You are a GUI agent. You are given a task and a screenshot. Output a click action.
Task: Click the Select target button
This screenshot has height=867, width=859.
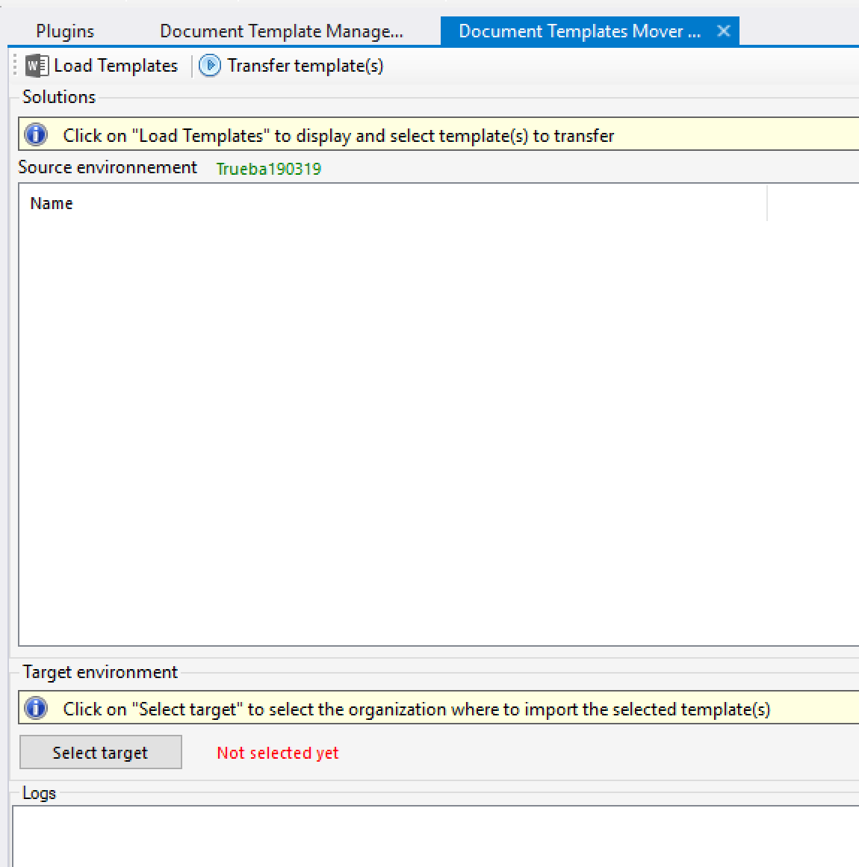(x=100, y=752)
